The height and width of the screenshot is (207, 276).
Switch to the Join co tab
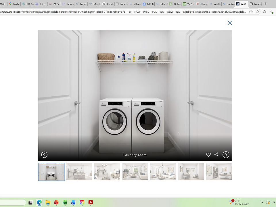click(x=41, y=4)
